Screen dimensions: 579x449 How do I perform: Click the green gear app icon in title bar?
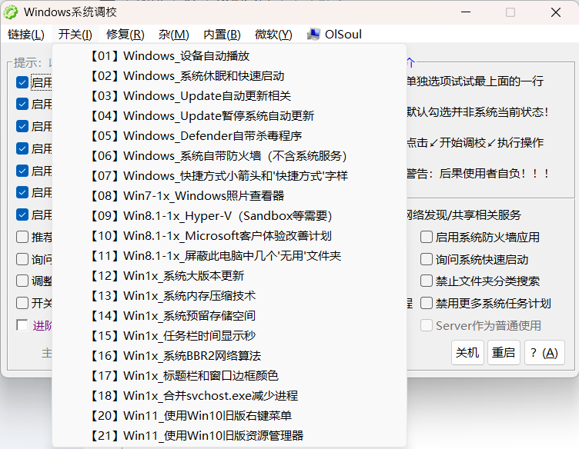[x=11, y=12]
